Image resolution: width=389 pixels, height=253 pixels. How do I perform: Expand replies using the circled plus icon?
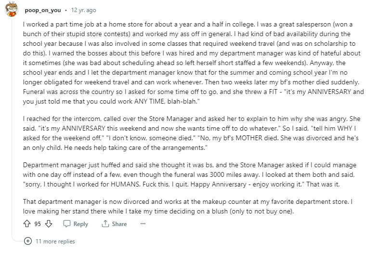(x=28, y=241)
